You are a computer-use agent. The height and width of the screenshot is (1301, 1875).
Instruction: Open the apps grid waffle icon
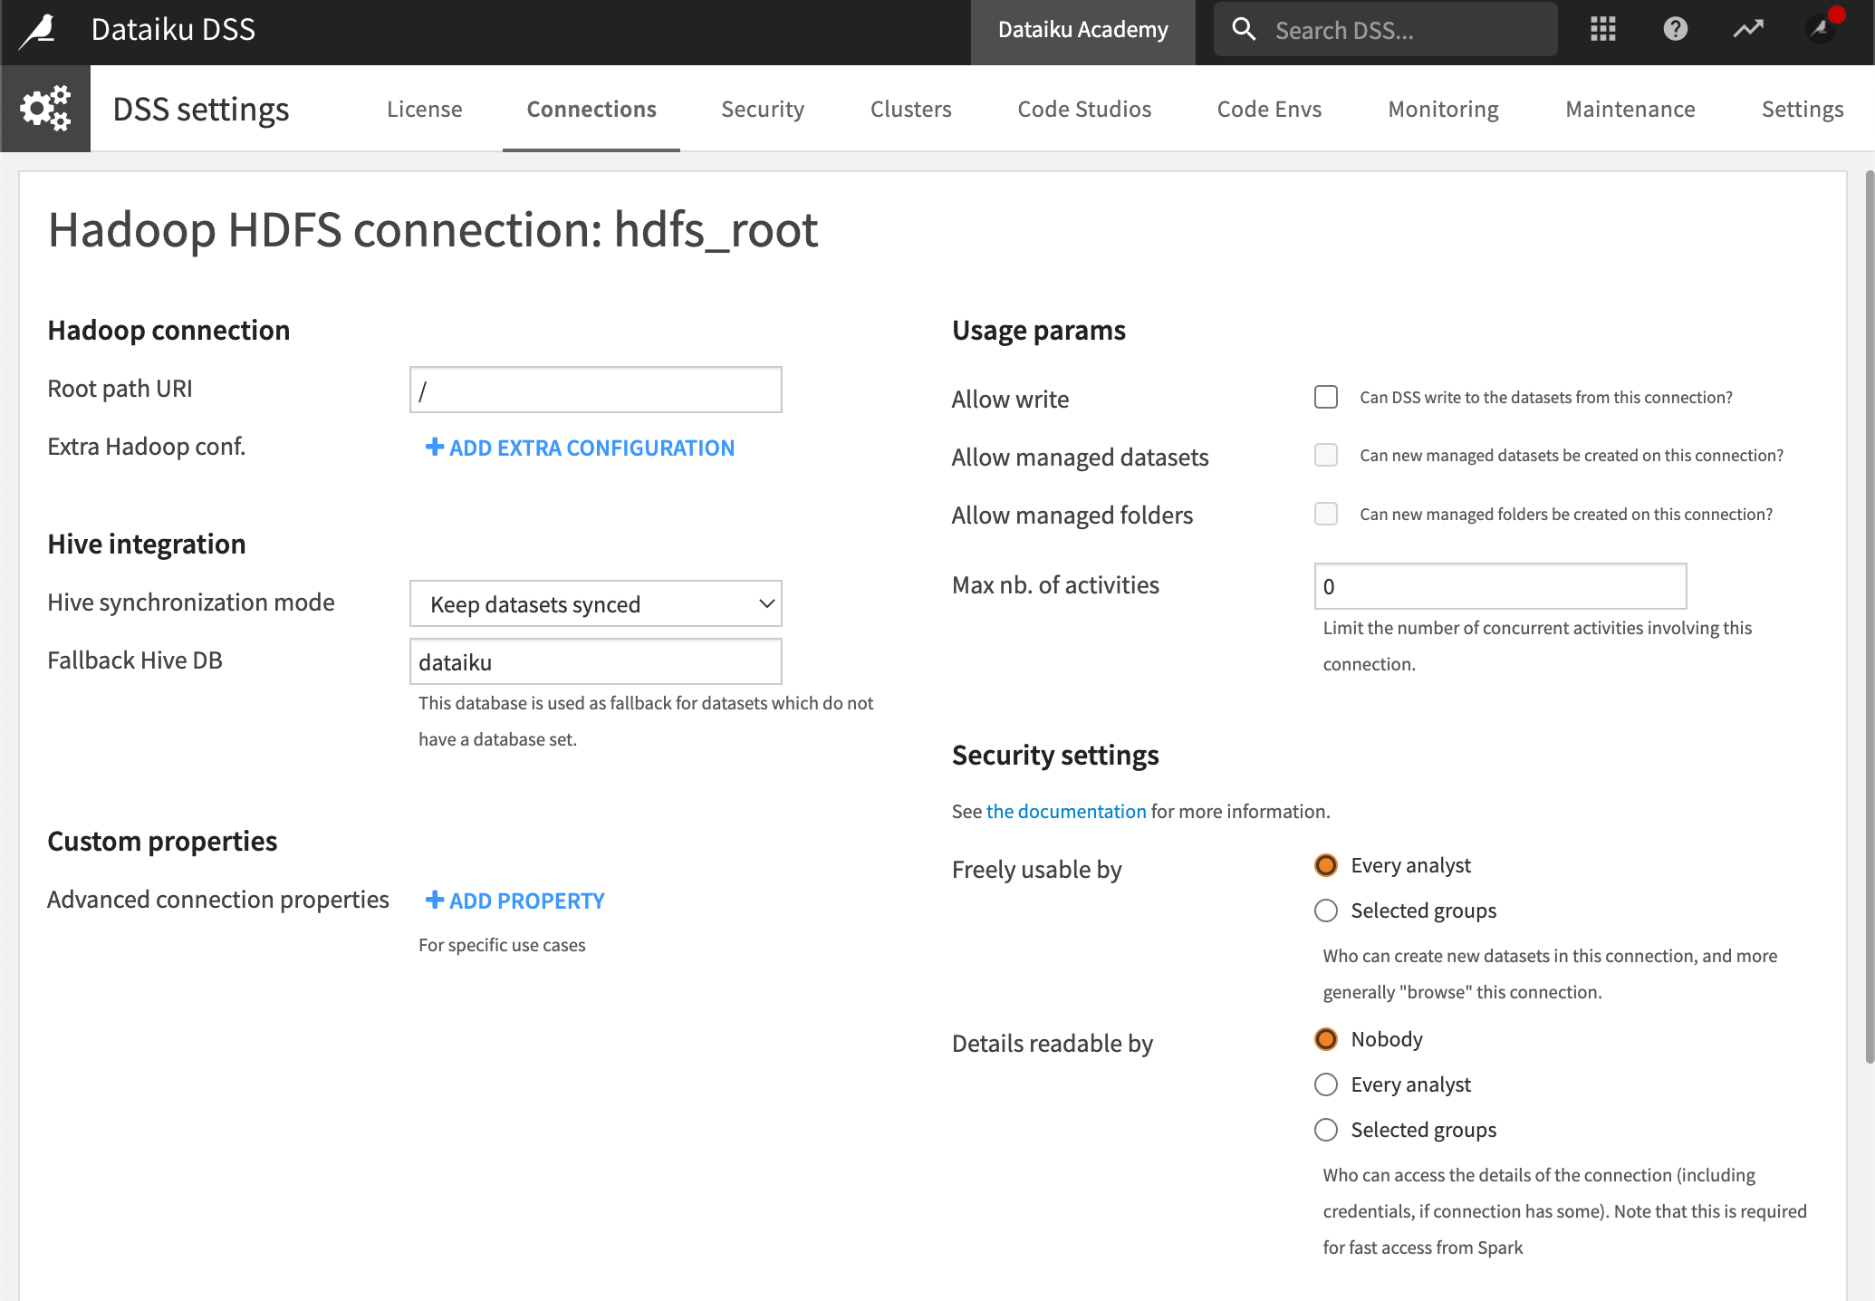[1602, 29]
